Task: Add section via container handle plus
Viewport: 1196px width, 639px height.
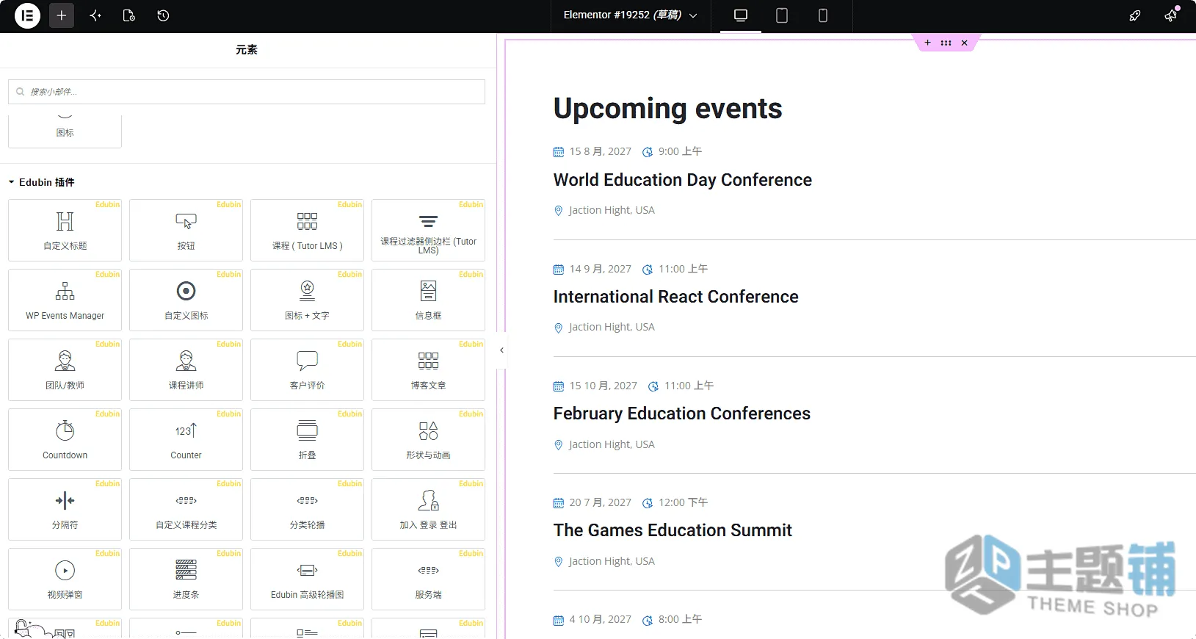Action: (928, 43)
